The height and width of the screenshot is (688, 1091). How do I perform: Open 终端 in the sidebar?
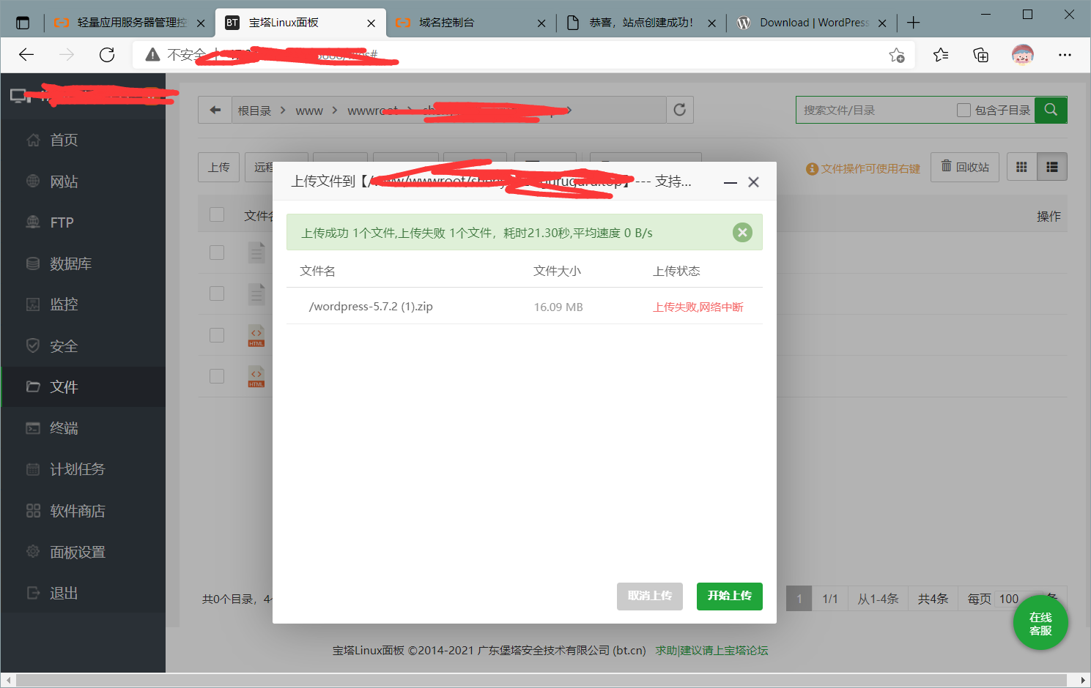click(x=84, y=428)
